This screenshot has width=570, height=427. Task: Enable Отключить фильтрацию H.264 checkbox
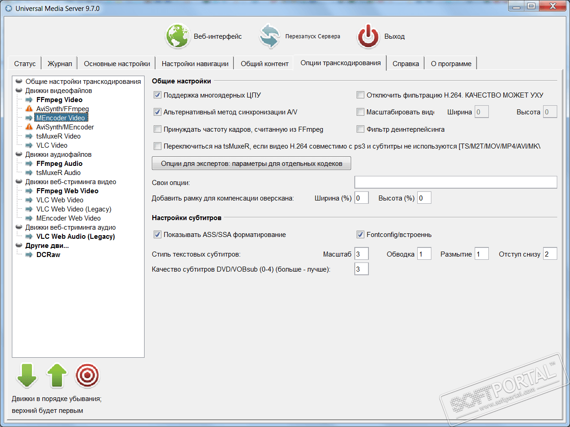pos(360,95)
